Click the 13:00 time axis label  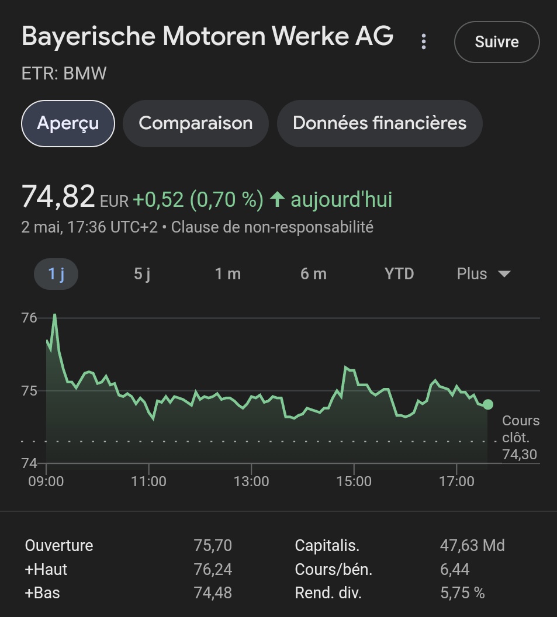(251, 481)
